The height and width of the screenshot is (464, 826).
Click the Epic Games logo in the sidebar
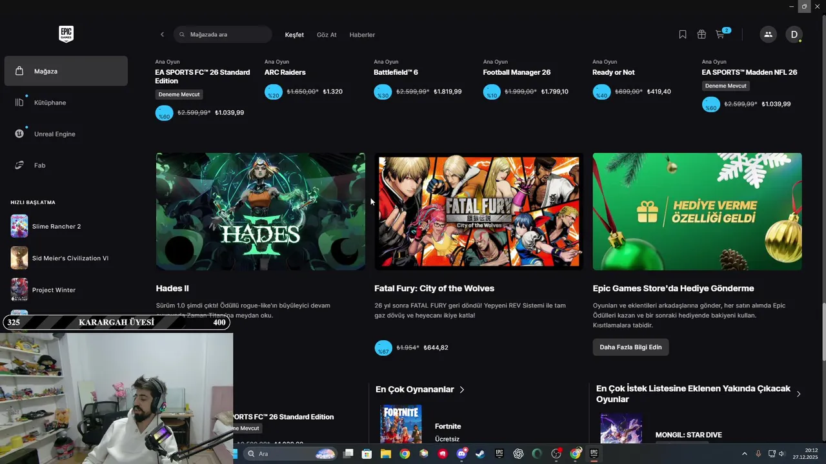pyautogui.click(x=66, y=34)
